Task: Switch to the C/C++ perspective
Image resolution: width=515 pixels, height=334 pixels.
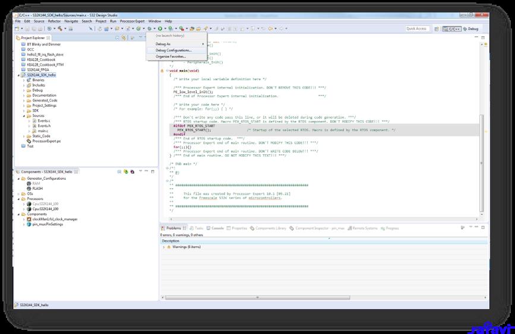Action: coord(453,28)
